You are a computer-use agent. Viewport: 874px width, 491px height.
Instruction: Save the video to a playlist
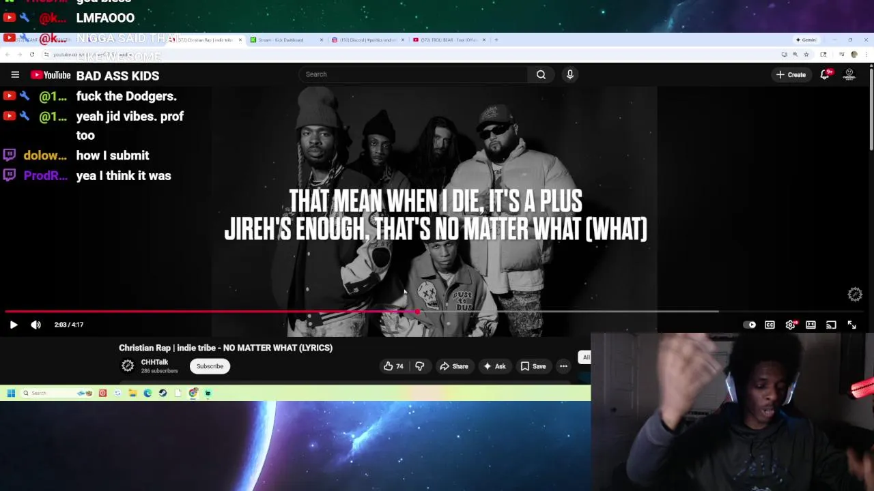tap(533, 366)
